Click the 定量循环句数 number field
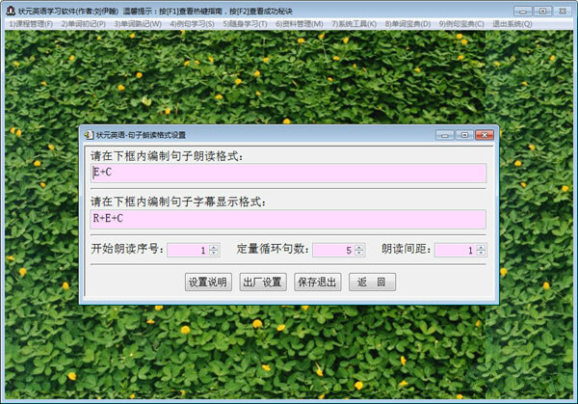The width and height of the screenshot is (578, 404). [x=333, y=250]
